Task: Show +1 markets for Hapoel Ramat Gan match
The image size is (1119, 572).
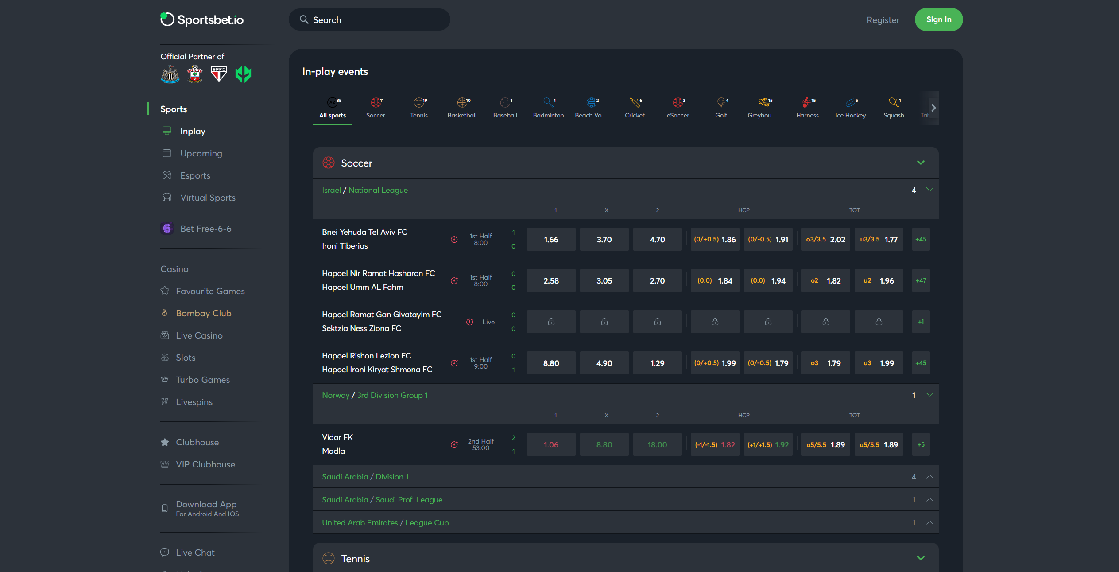Action: 921,322
